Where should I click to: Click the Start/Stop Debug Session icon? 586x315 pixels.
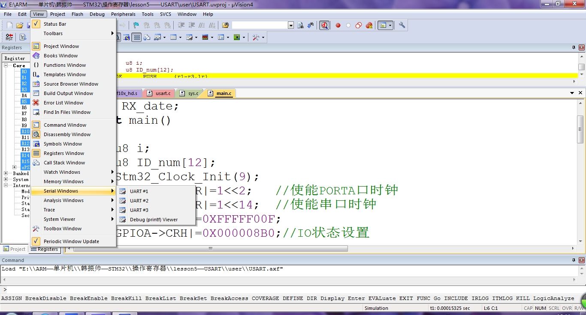(324, 25)
